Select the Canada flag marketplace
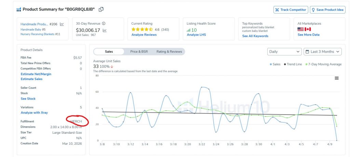The height and width of the screenshot is (157, 350). 308,29
